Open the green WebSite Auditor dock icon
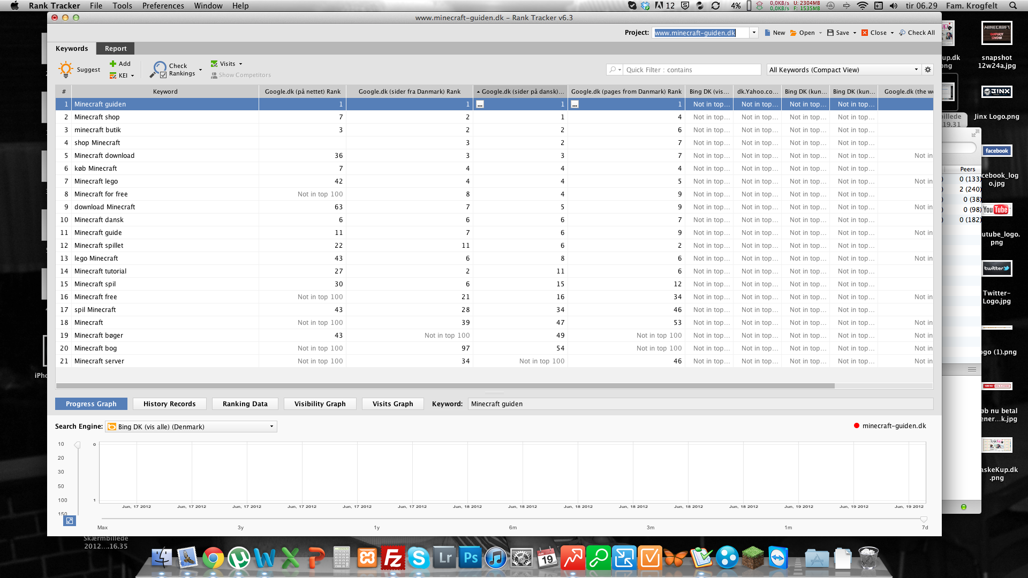The image size is (1028, 578). click(x=599, y=558)
